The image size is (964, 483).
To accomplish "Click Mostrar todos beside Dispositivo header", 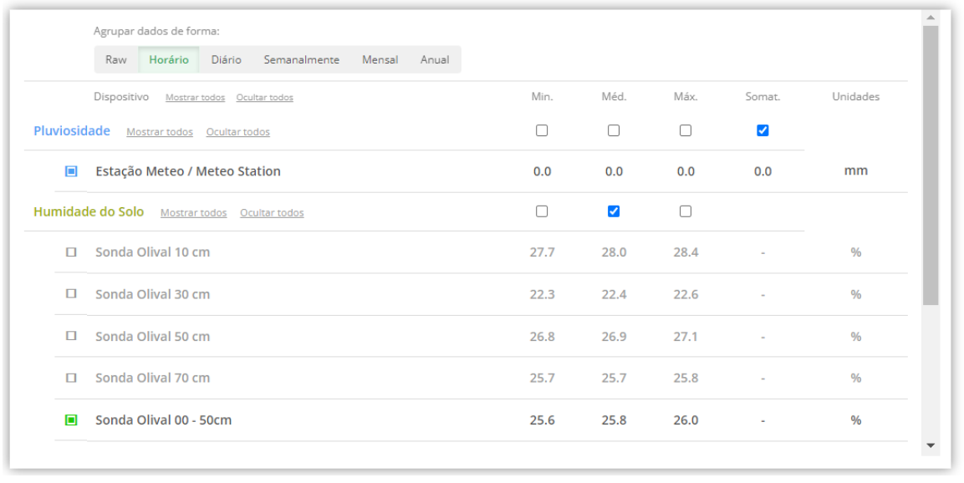I will pyautogui.click(x=195, y=98).
